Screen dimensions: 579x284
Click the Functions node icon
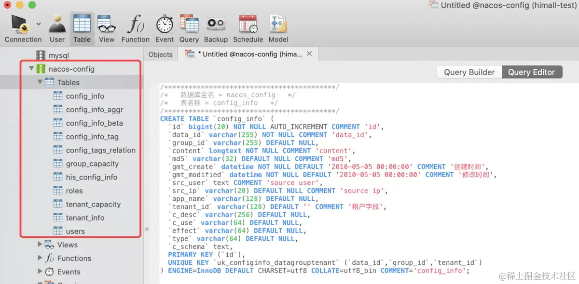[49, 258]
